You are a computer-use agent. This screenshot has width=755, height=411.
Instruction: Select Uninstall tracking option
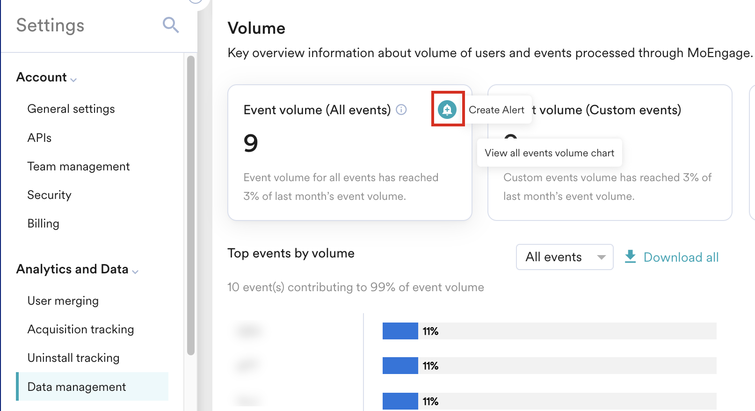click(x=73, y=358)
